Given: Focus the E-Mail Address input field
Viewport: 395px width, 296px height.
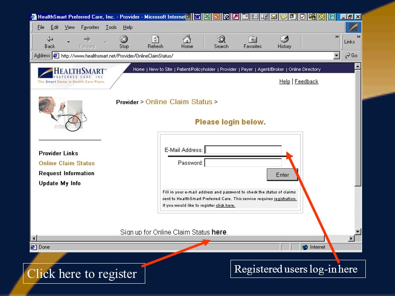Looking at the screenshot, I should point(243,150).
